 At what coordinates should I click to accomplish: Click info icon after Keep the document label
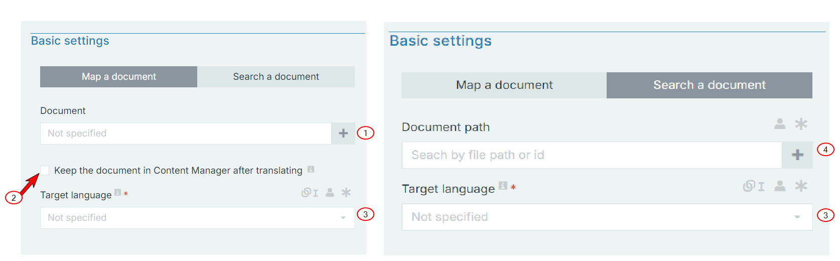311,170
